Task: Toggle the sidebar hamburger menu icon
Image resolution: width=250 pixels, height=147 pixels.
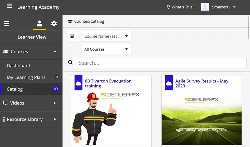Action: pos(6,24)
